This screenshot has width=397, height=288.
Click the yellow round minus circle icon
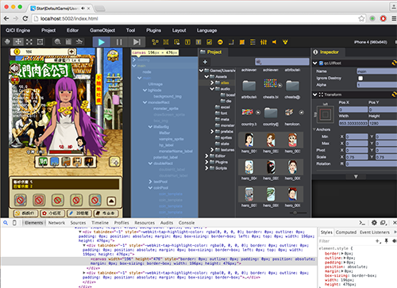[220, 42]
